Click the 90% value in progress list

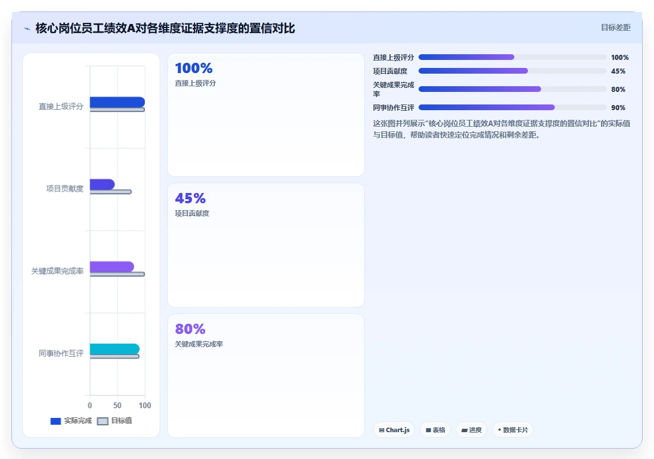pos(618,108)
